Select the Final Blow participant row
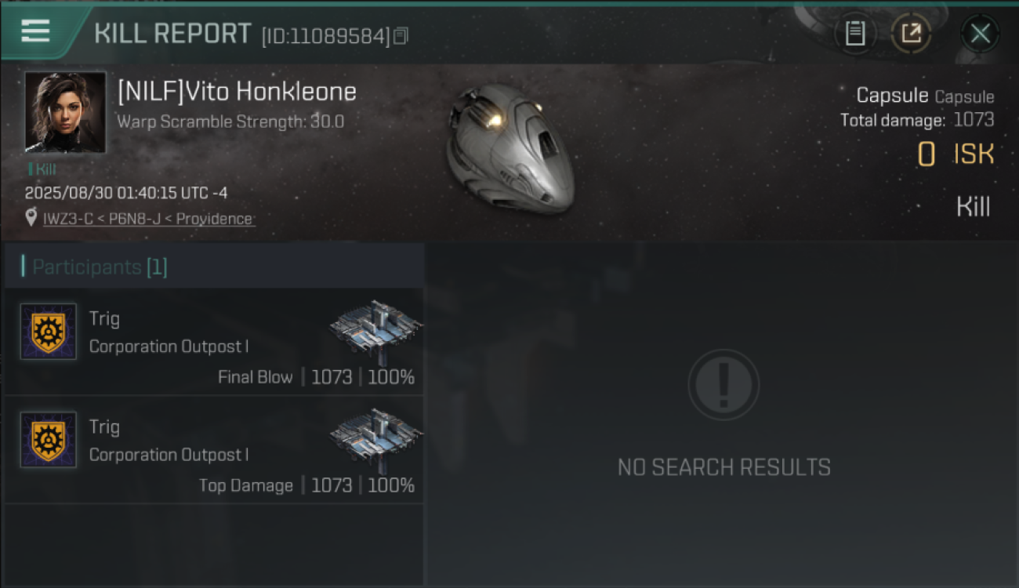This screenshot has height=588, width=1019. pyautogui.click(x=214, y=342)
